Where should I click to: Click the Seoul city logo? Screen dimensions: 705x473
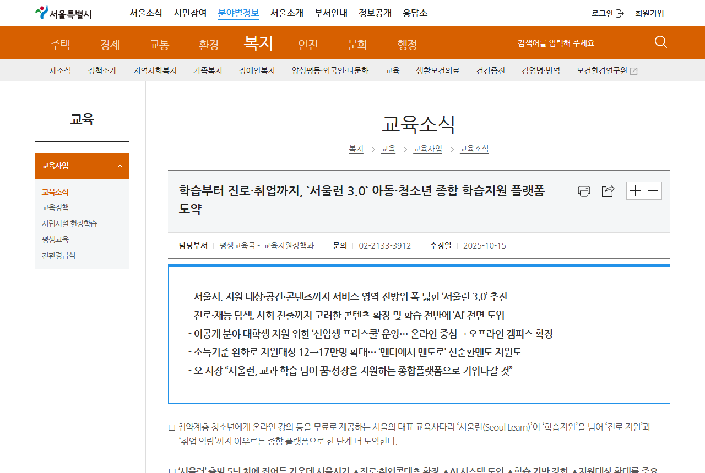point(63,13)
